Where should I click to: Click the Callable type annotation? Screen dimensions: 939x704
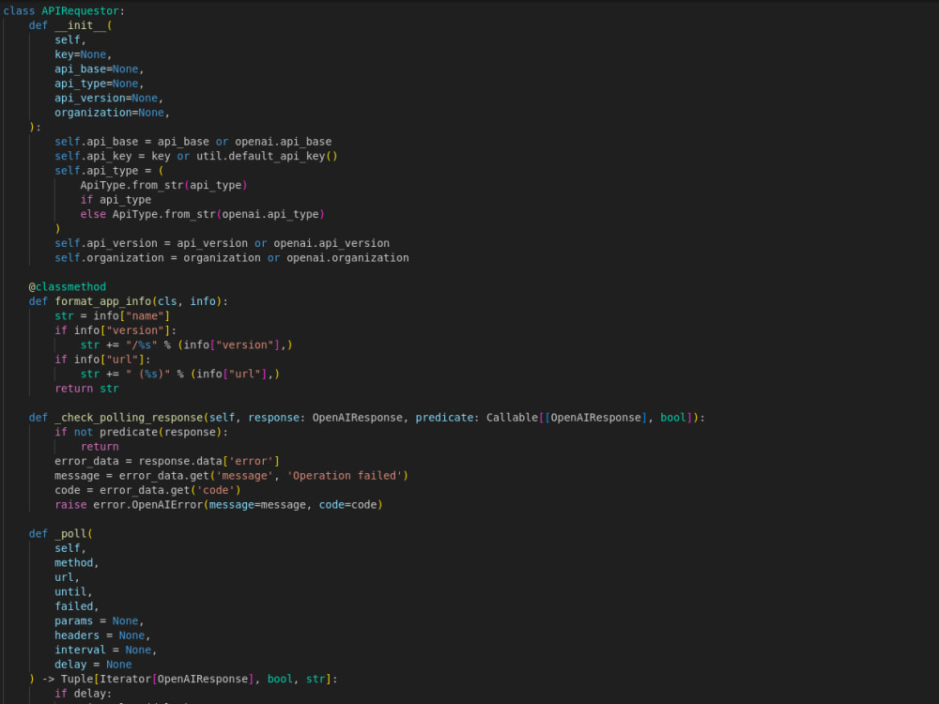[x=512, y=418]
